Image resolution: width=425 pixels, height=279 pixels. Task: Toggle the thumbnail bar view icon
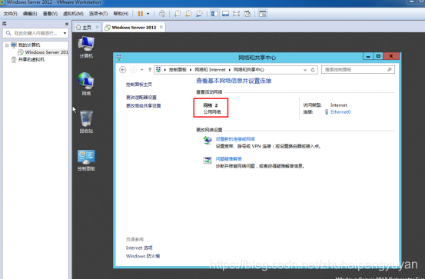pos(225,14)
